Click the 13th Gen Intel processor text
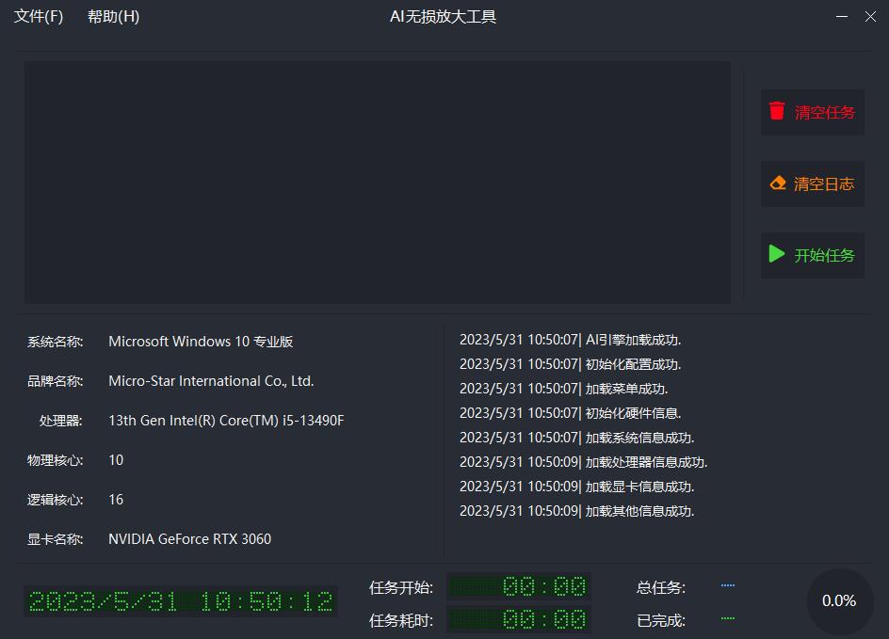Image resolution: width=889 pixels, height=639 pixels. tap(226, 421)
